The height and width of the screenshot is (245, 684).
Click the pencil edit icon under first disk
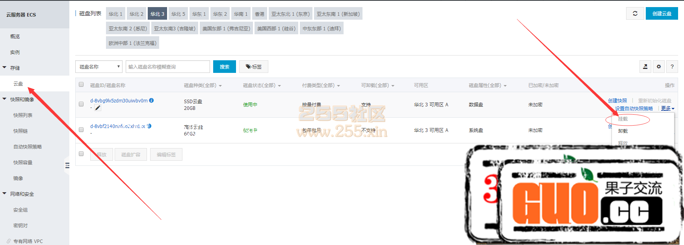coord(98,108)
